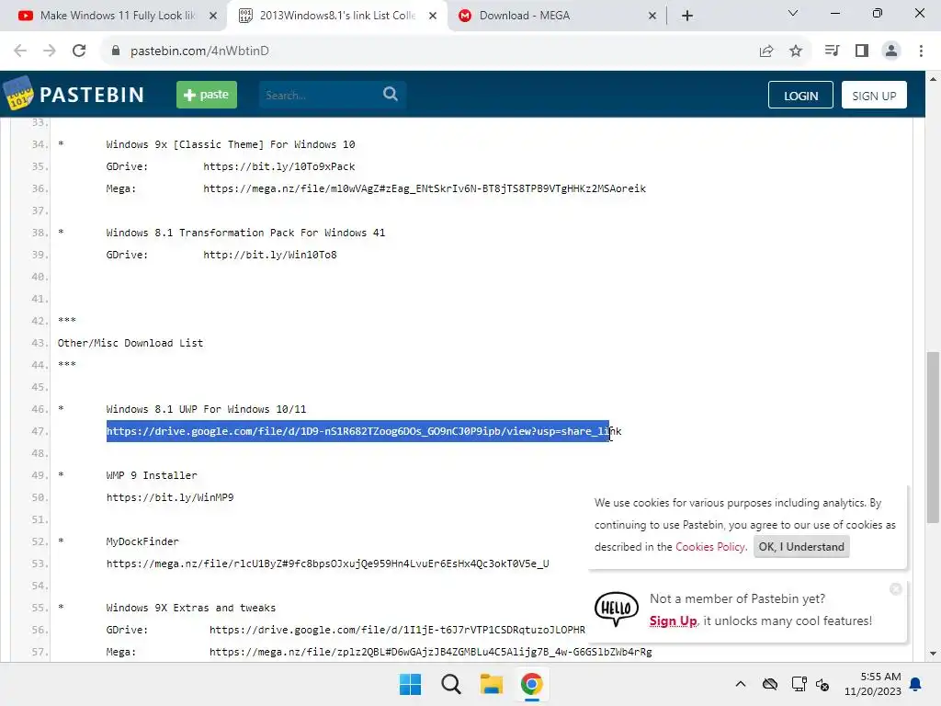Click the Sign Up link in popup
Image resolution: width=941 pixels, height=706 pixels.
[x=673, y=621]
